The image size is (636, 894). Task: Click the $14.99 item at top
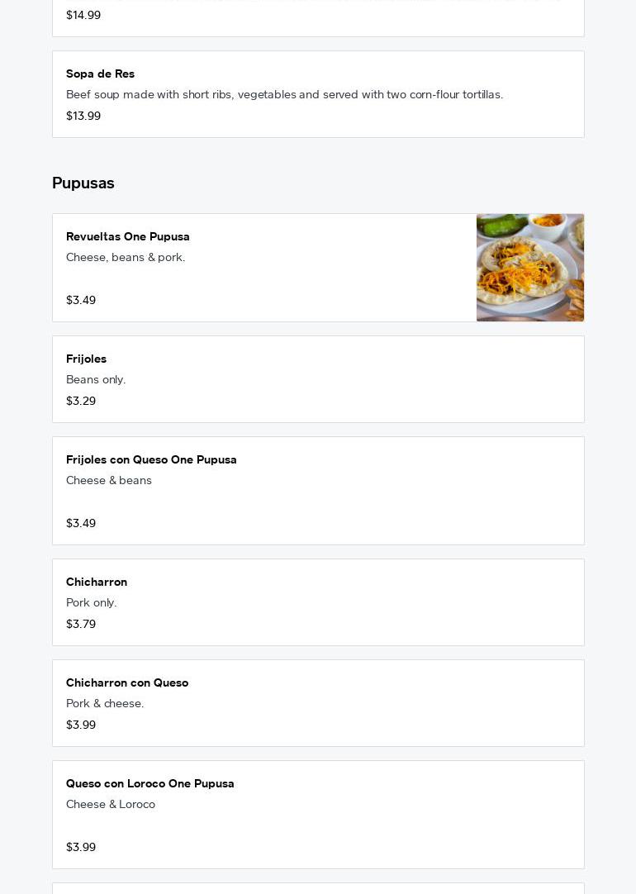(83, 16)
